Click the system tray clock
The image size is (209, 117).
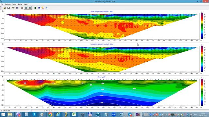[x=203, y=114]
